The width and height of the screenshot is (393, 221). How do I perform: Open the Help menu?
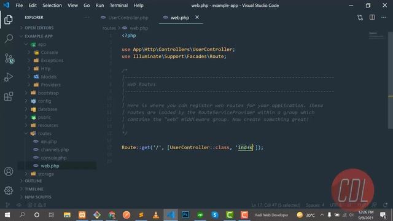pos(138,6)
